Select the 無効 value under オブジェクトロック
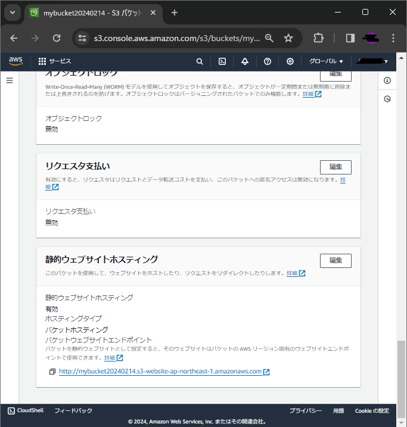Screen dimensions: 407x427 tap(52, 129)
